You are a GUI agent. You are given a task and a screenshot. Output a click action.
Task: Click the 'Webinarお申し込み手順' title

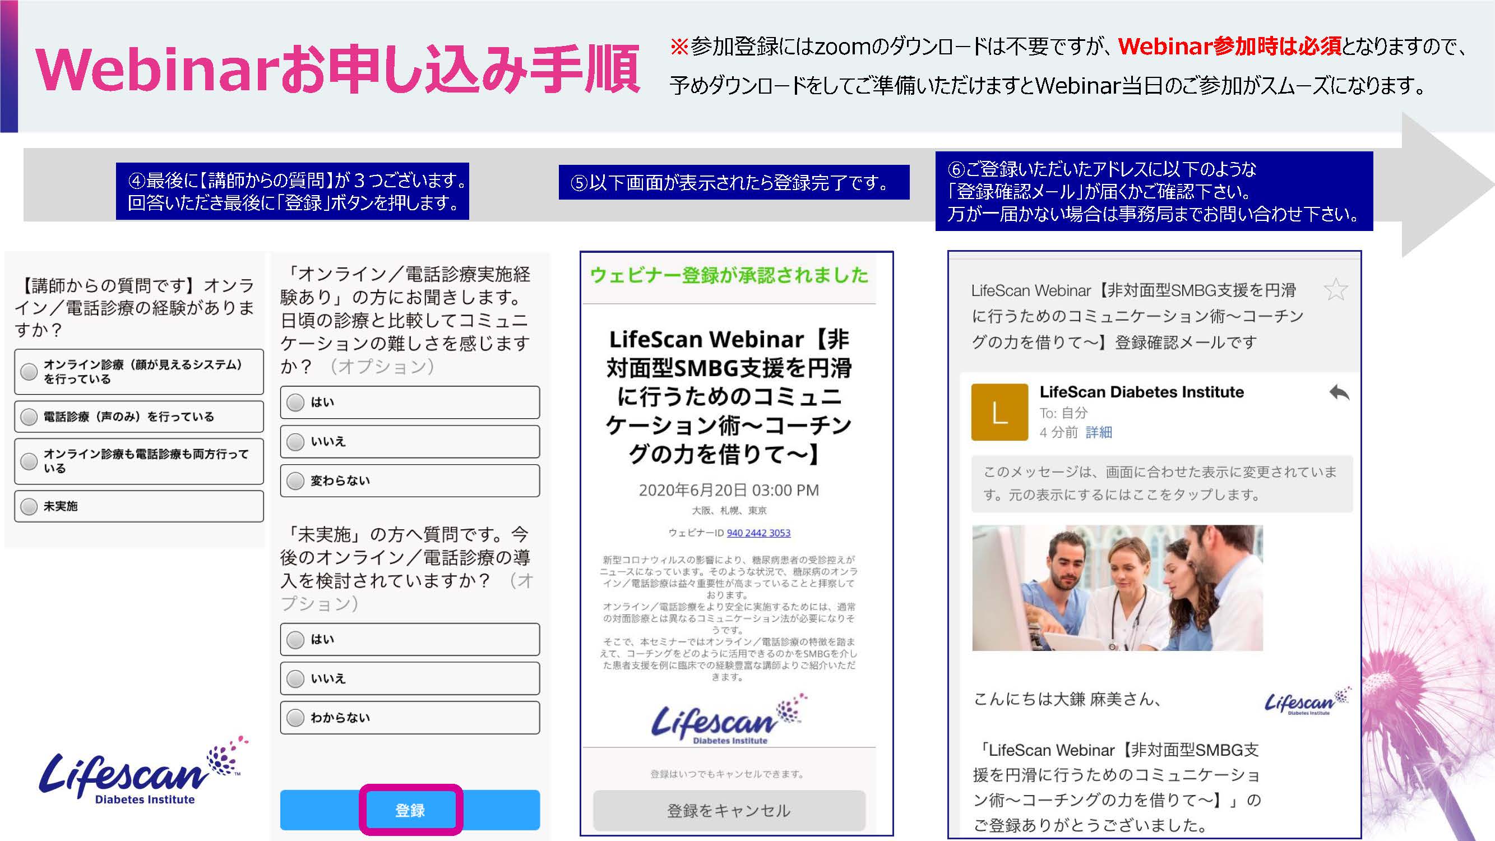coord(338,70)
